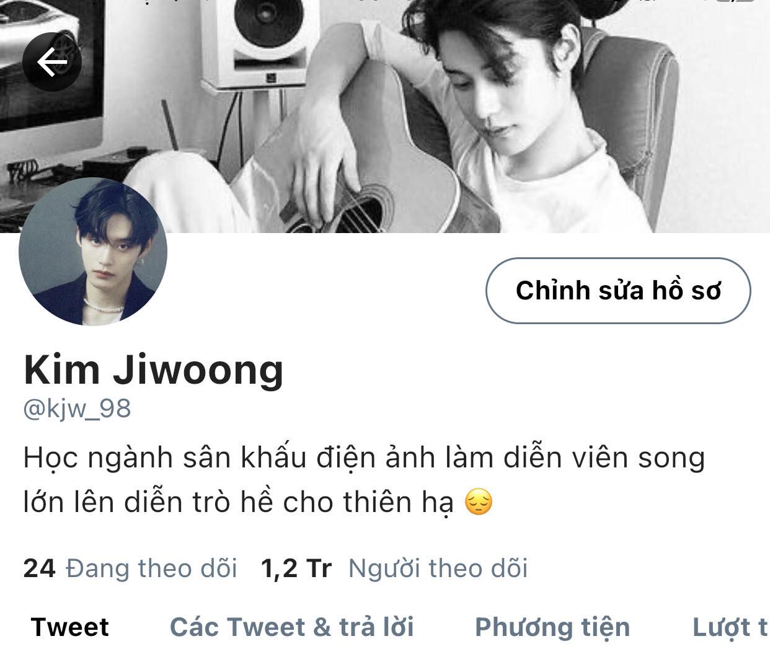Select the display name Kim Jiwoong

153,370
